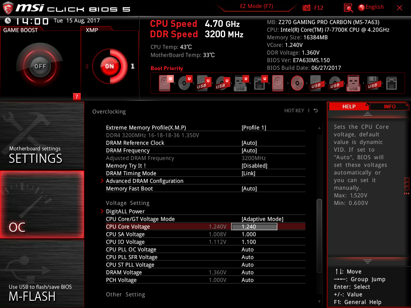Click the CPU IO Voltage 1.100 value
This screenshot has width=411, height=308.
click(x=248, y=242)
